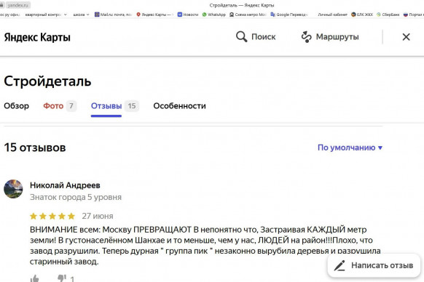Open the Google Переводчик bookmark
The width and height of the screenshot is (424, 282).
[289, 15]
